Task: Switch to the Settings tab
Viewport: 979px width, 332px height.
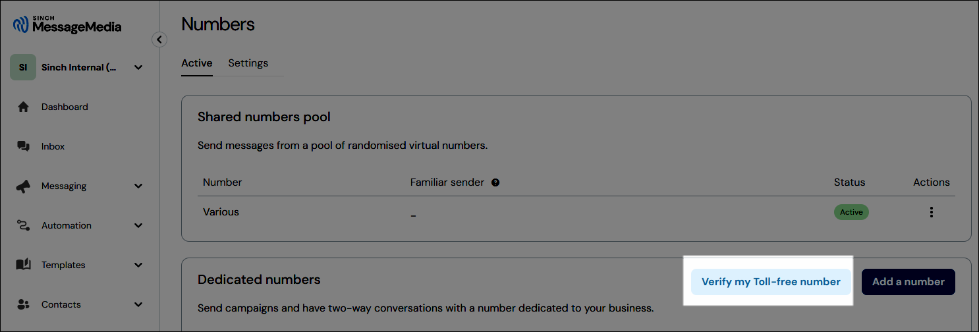Action: (x=248, y=63)
